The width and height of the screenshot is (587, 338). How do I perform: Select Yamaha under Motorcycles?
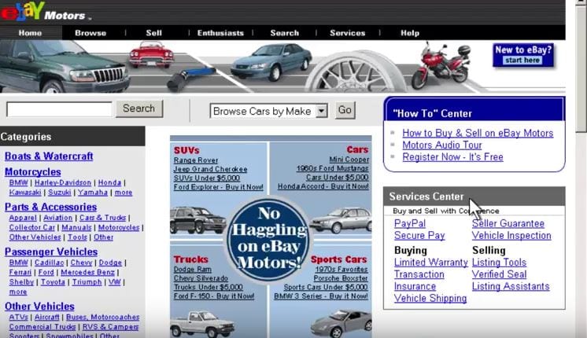(93, 193)
